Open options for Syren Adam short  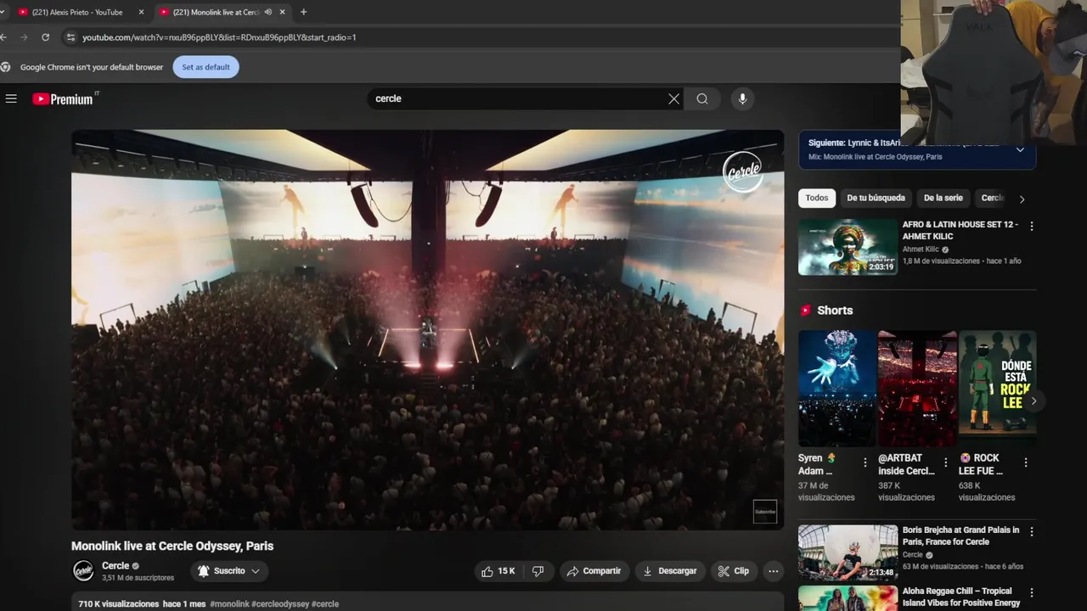(865, 462)
